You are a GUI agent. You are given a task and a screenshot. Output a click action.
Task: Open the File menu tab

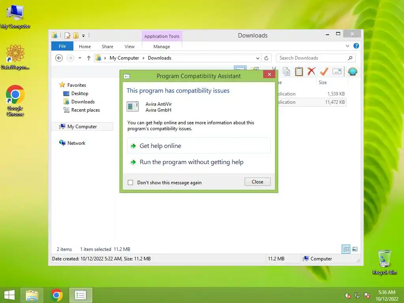[x=62, y=46]
